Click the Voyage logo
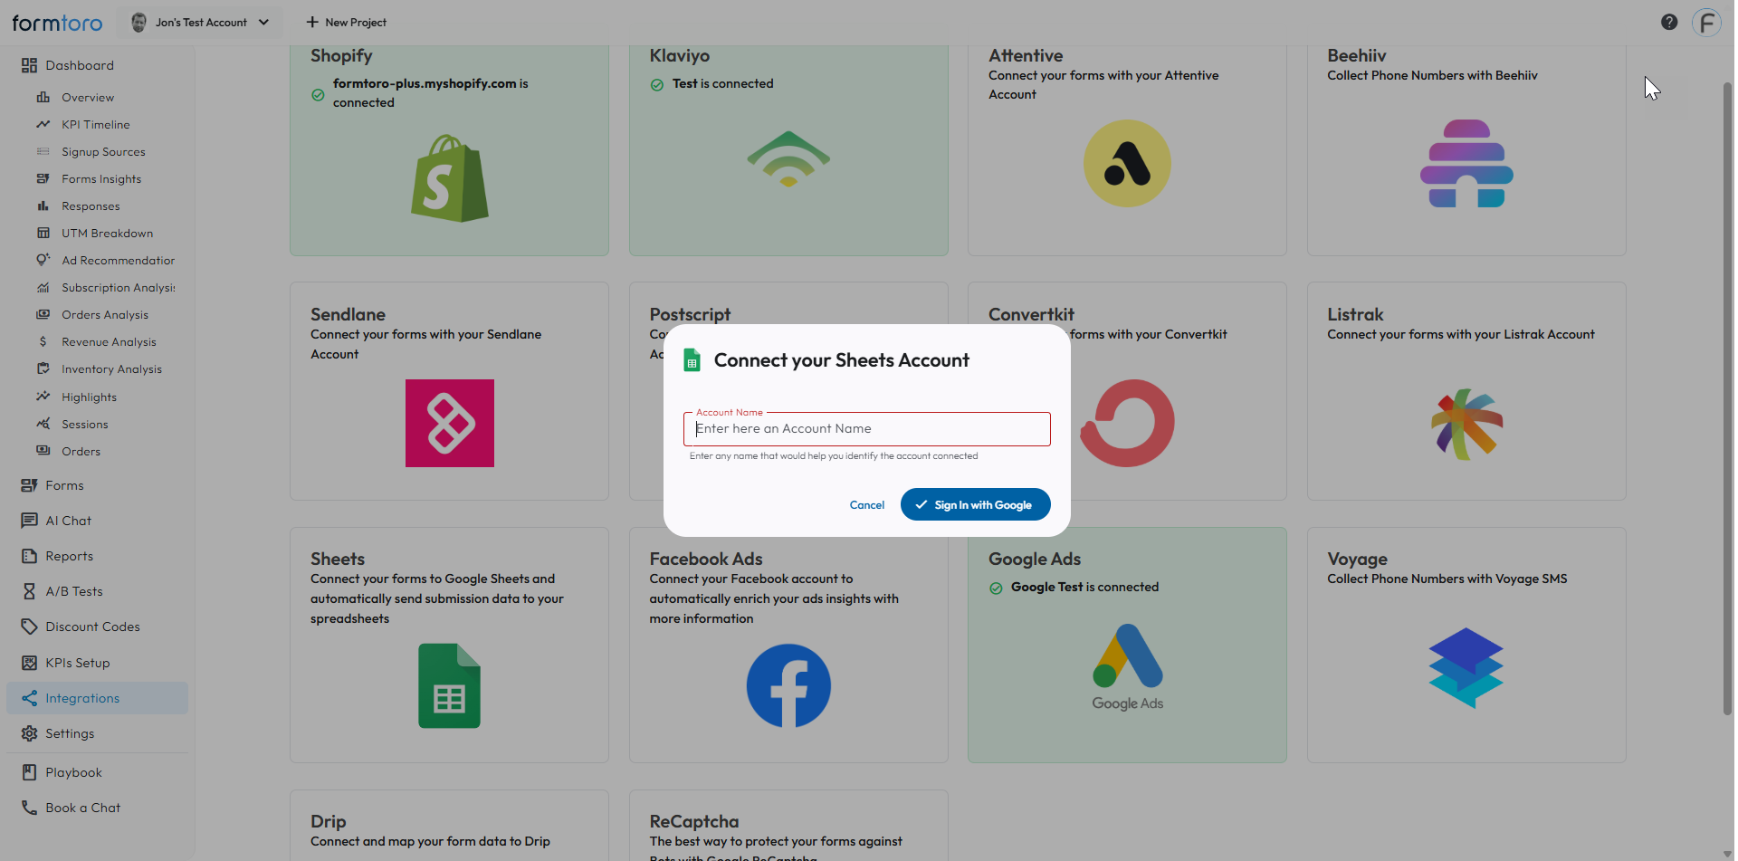Image resolution: width=1738 pixels, height=861 pixels. click(1466, 667)
